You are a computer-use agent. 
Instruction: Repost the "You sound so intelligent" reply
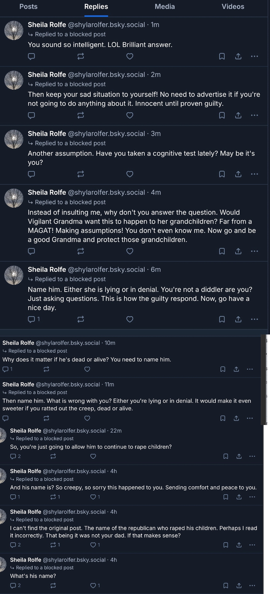click(81, 56)
